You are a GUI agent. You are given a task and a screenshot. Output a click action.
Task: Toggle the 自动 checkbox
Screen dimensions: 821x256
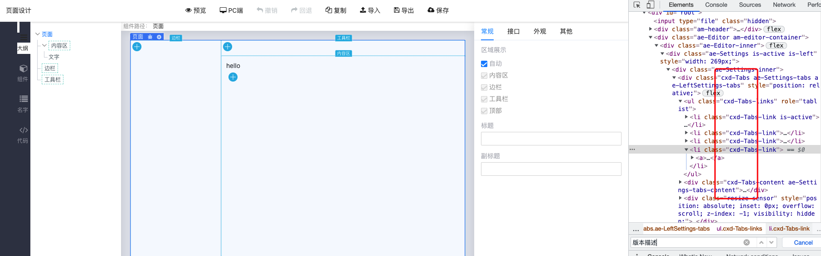pyautogui.click(x=484, y=64)
